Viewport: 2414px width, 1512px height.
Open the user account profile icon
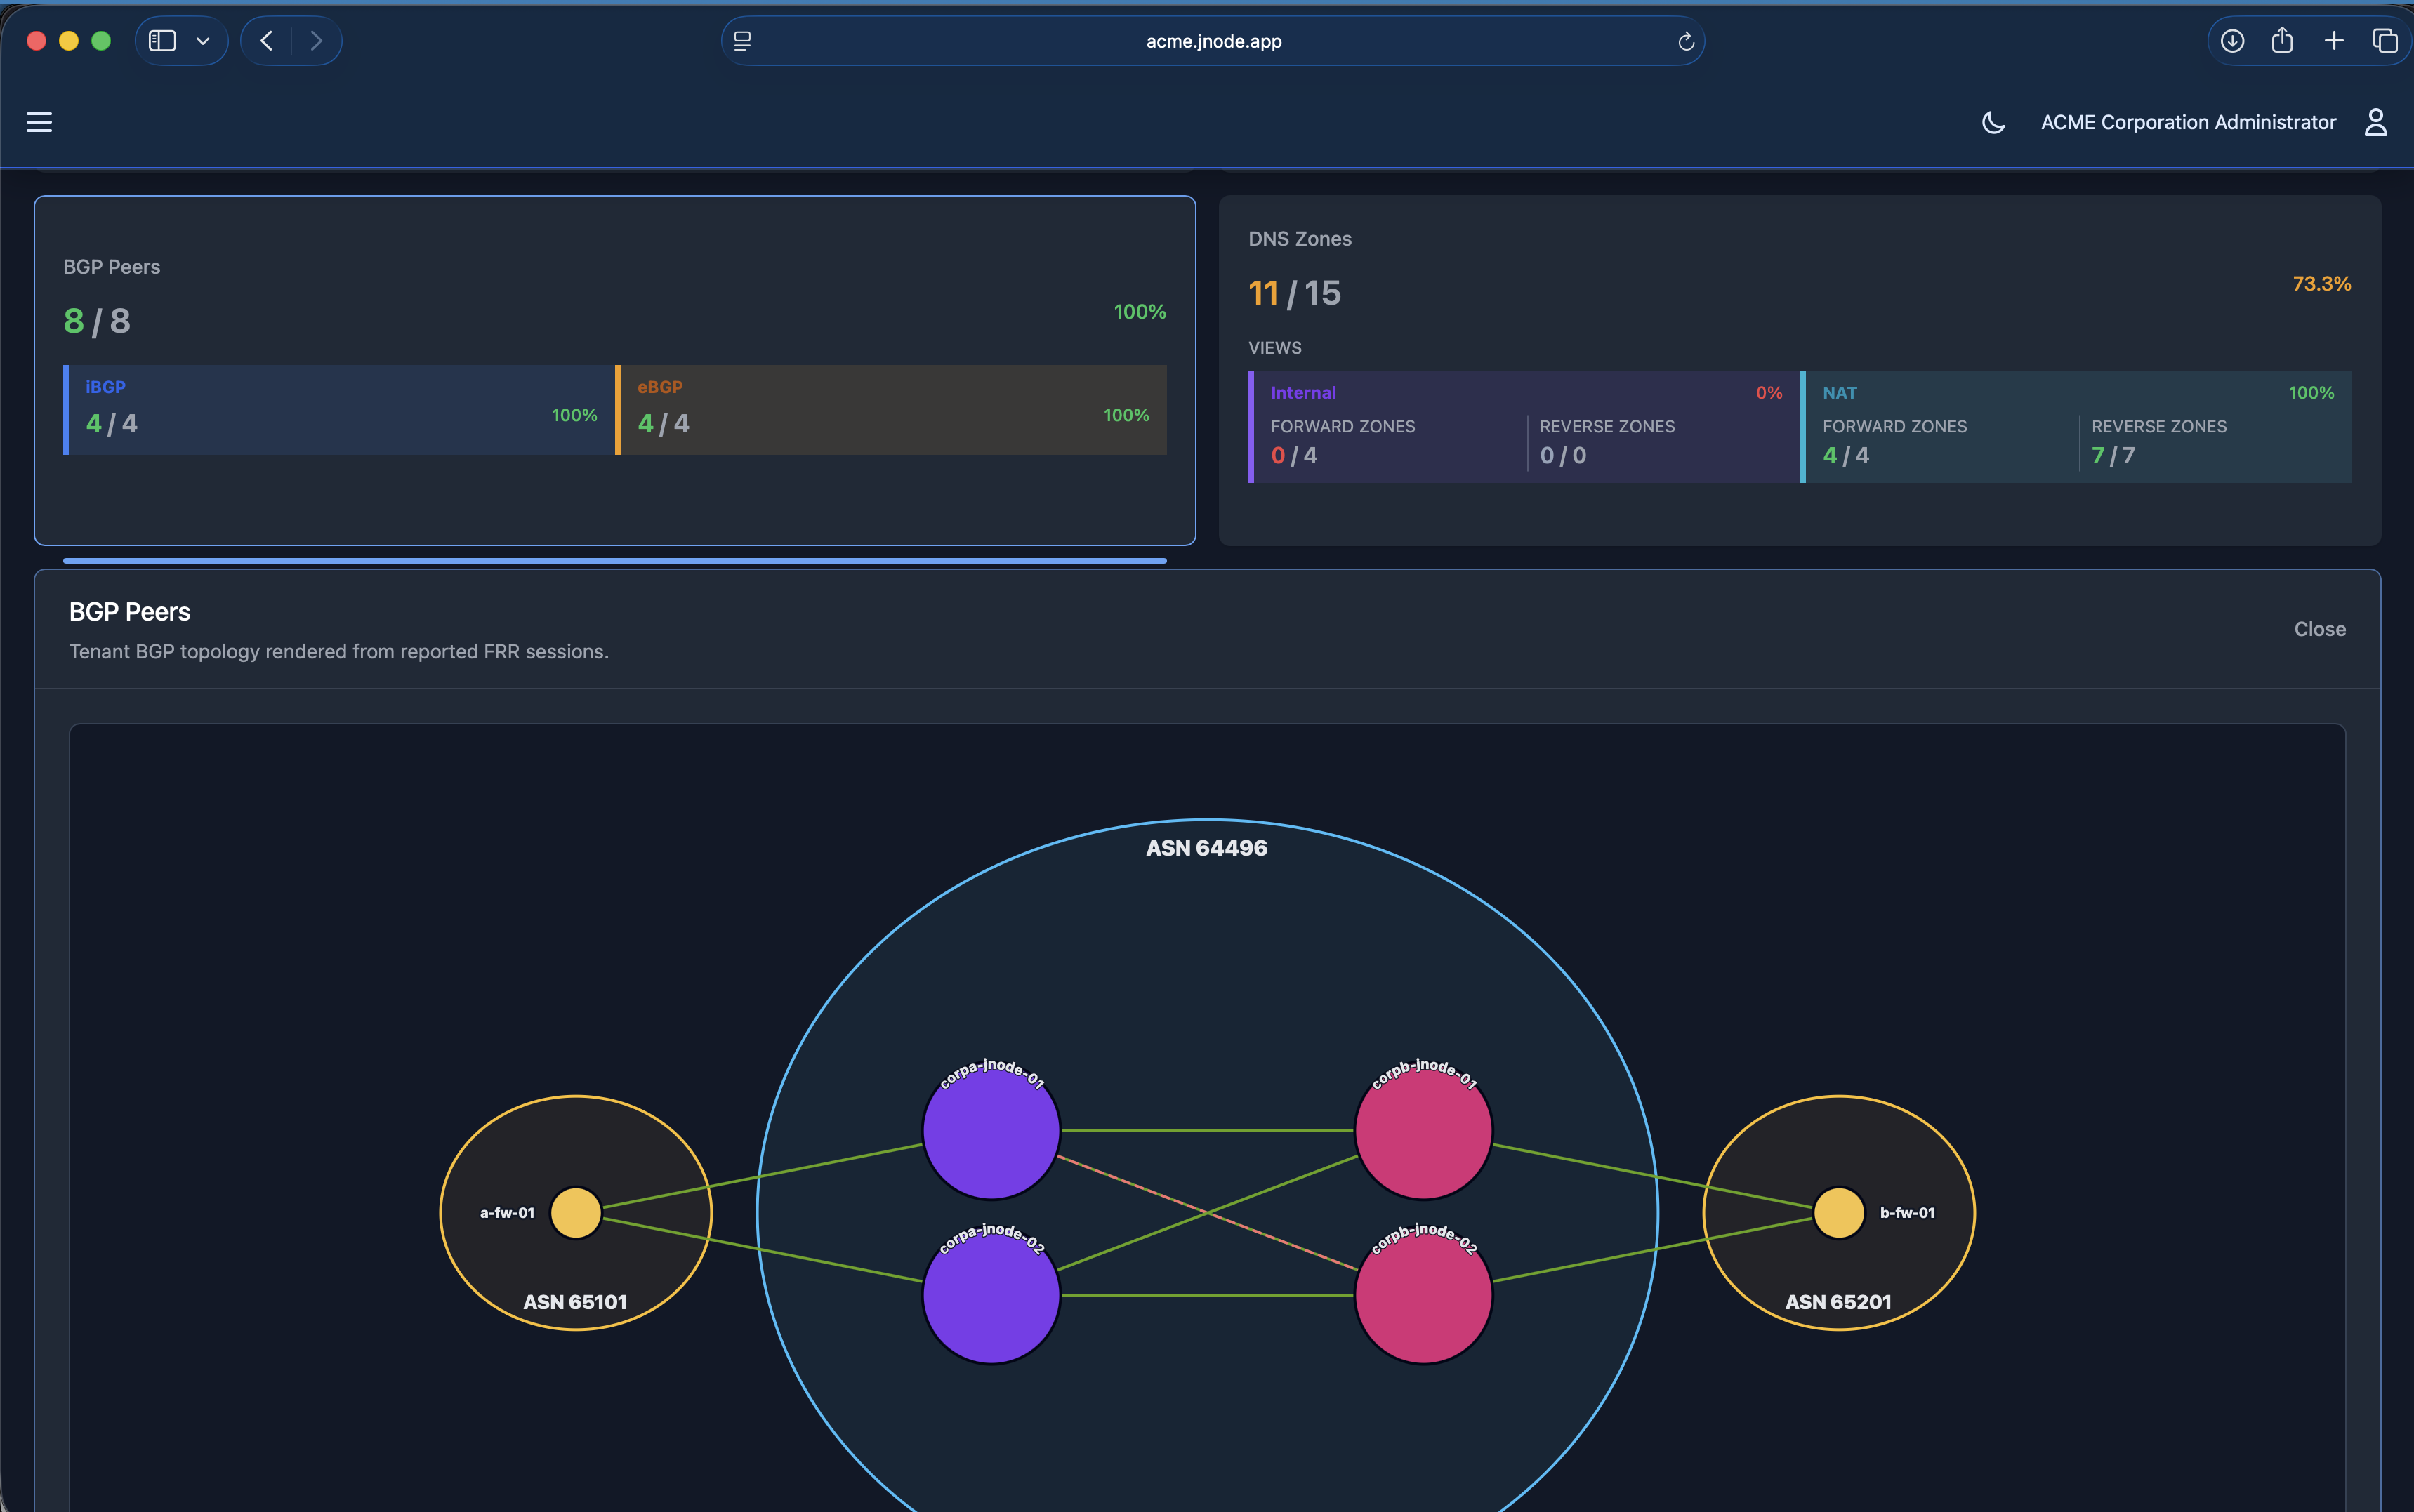2376,122
